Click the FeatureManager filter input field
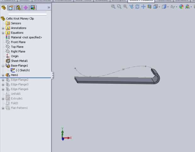The height and width of the screenshot is (152, 195). [x=28, y=14]
